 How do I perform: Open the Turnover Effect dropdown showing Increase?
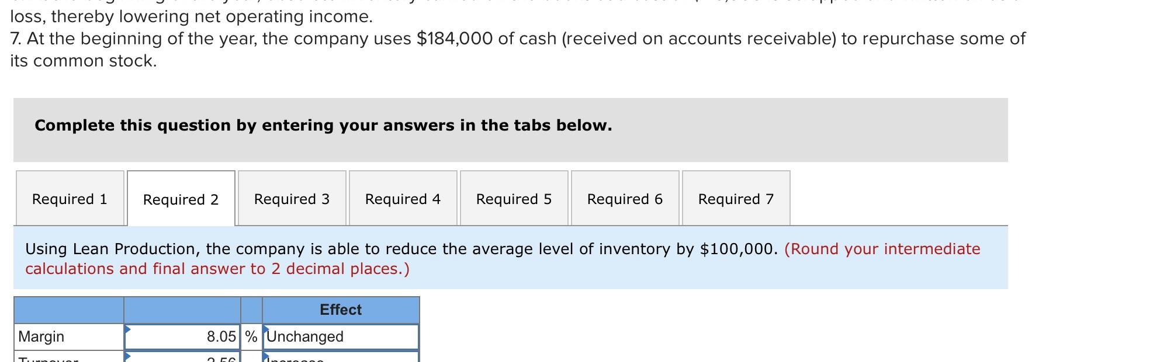tap(341, 358)
